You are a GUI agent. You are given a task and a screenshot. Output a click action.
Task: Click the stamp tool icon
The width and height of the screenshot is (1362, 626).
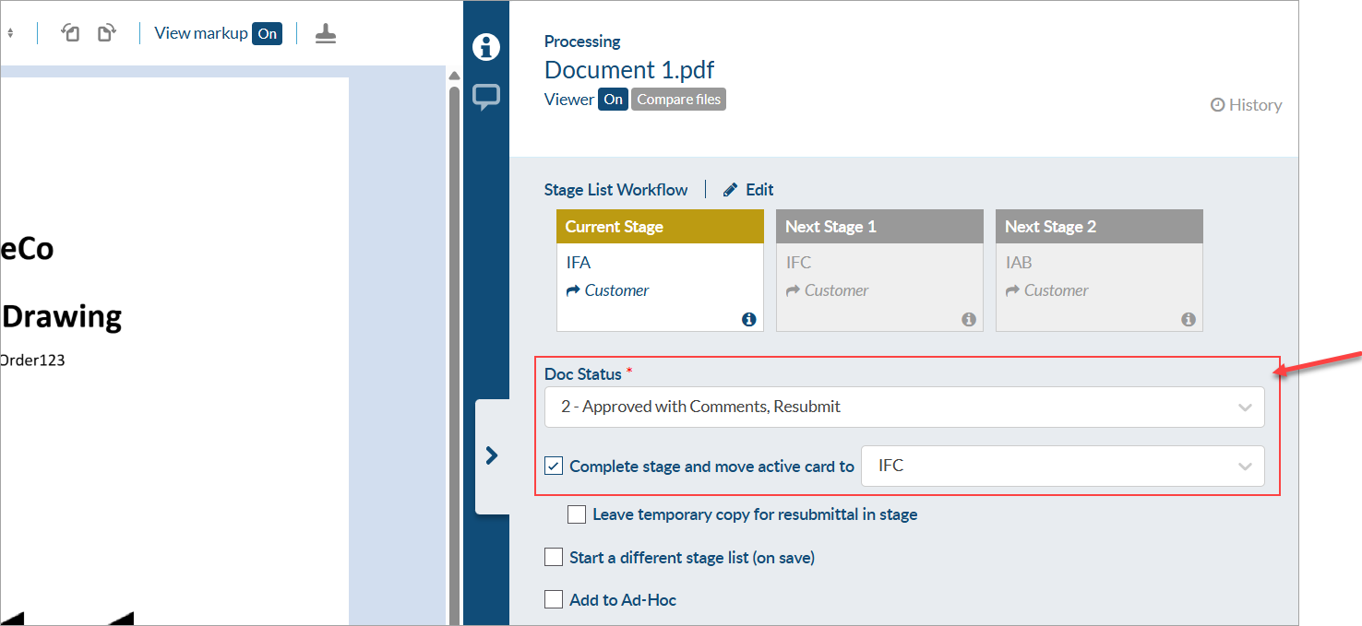[326, 33]
